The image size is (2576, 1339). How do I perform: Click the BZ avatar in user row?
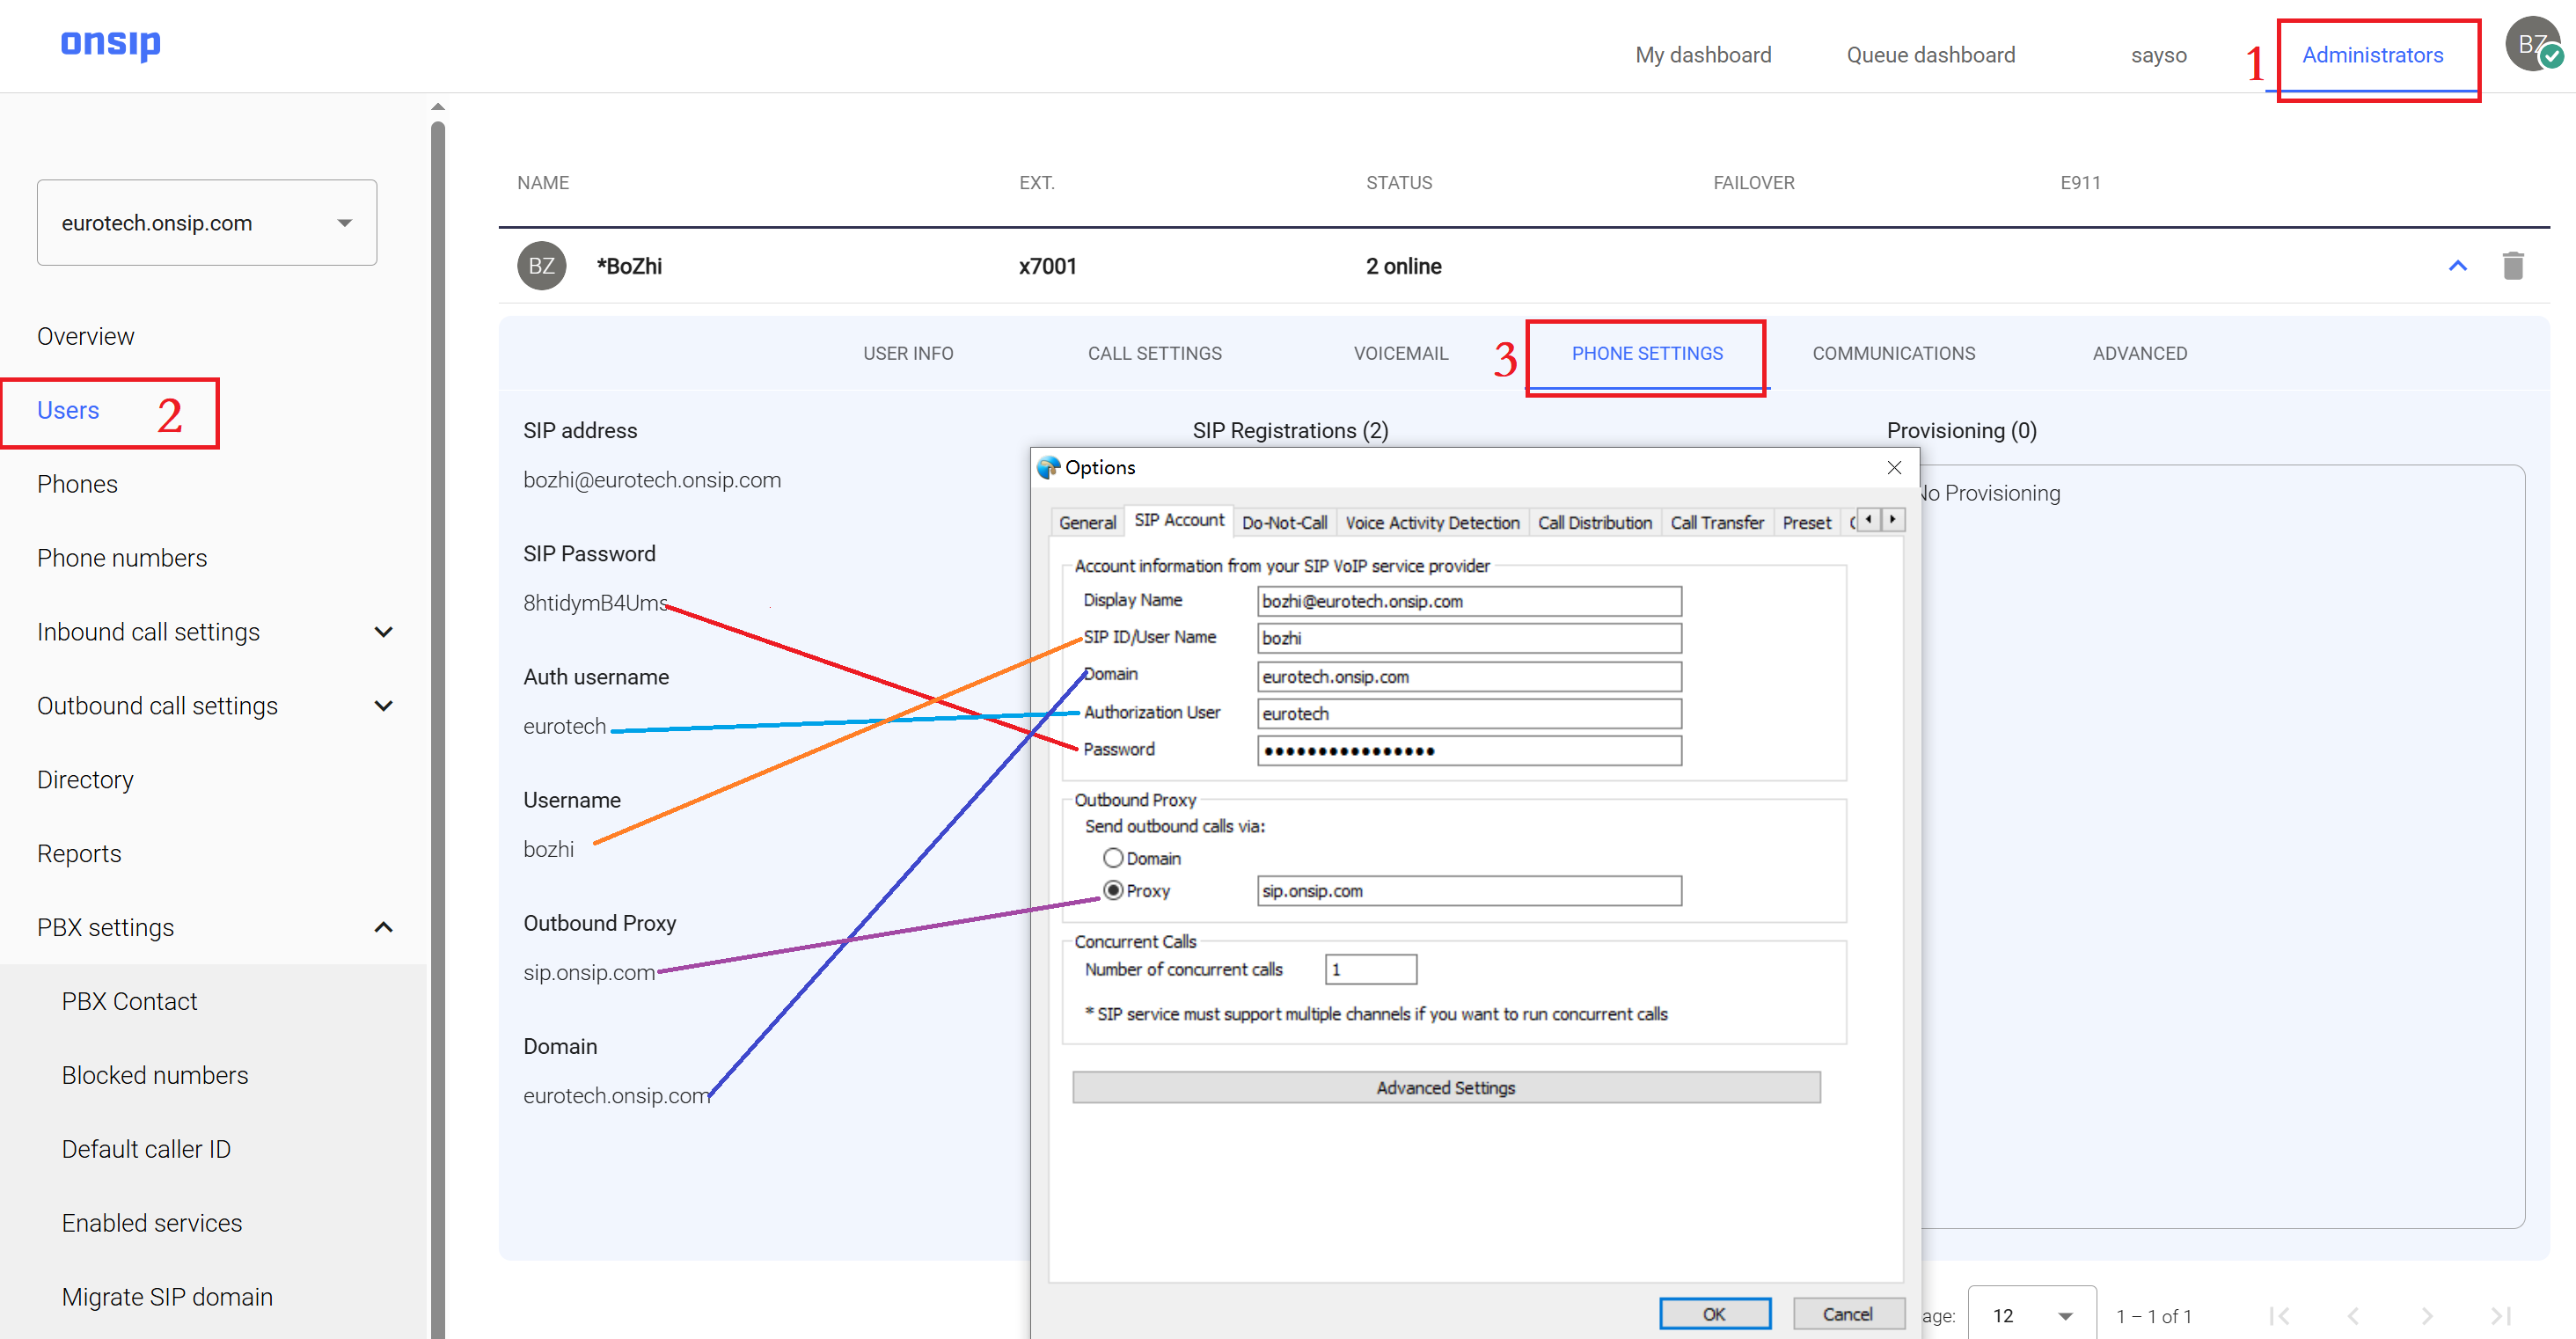[542, 266]
